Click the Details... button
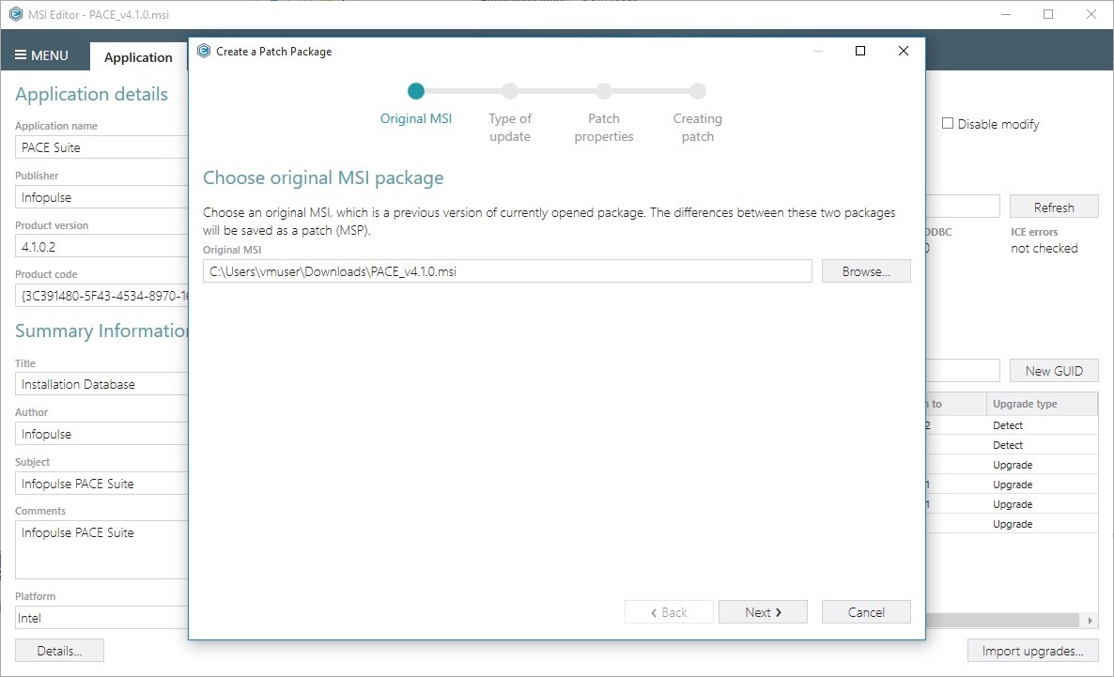1114x677 pixels. click(x=60, y=651)
